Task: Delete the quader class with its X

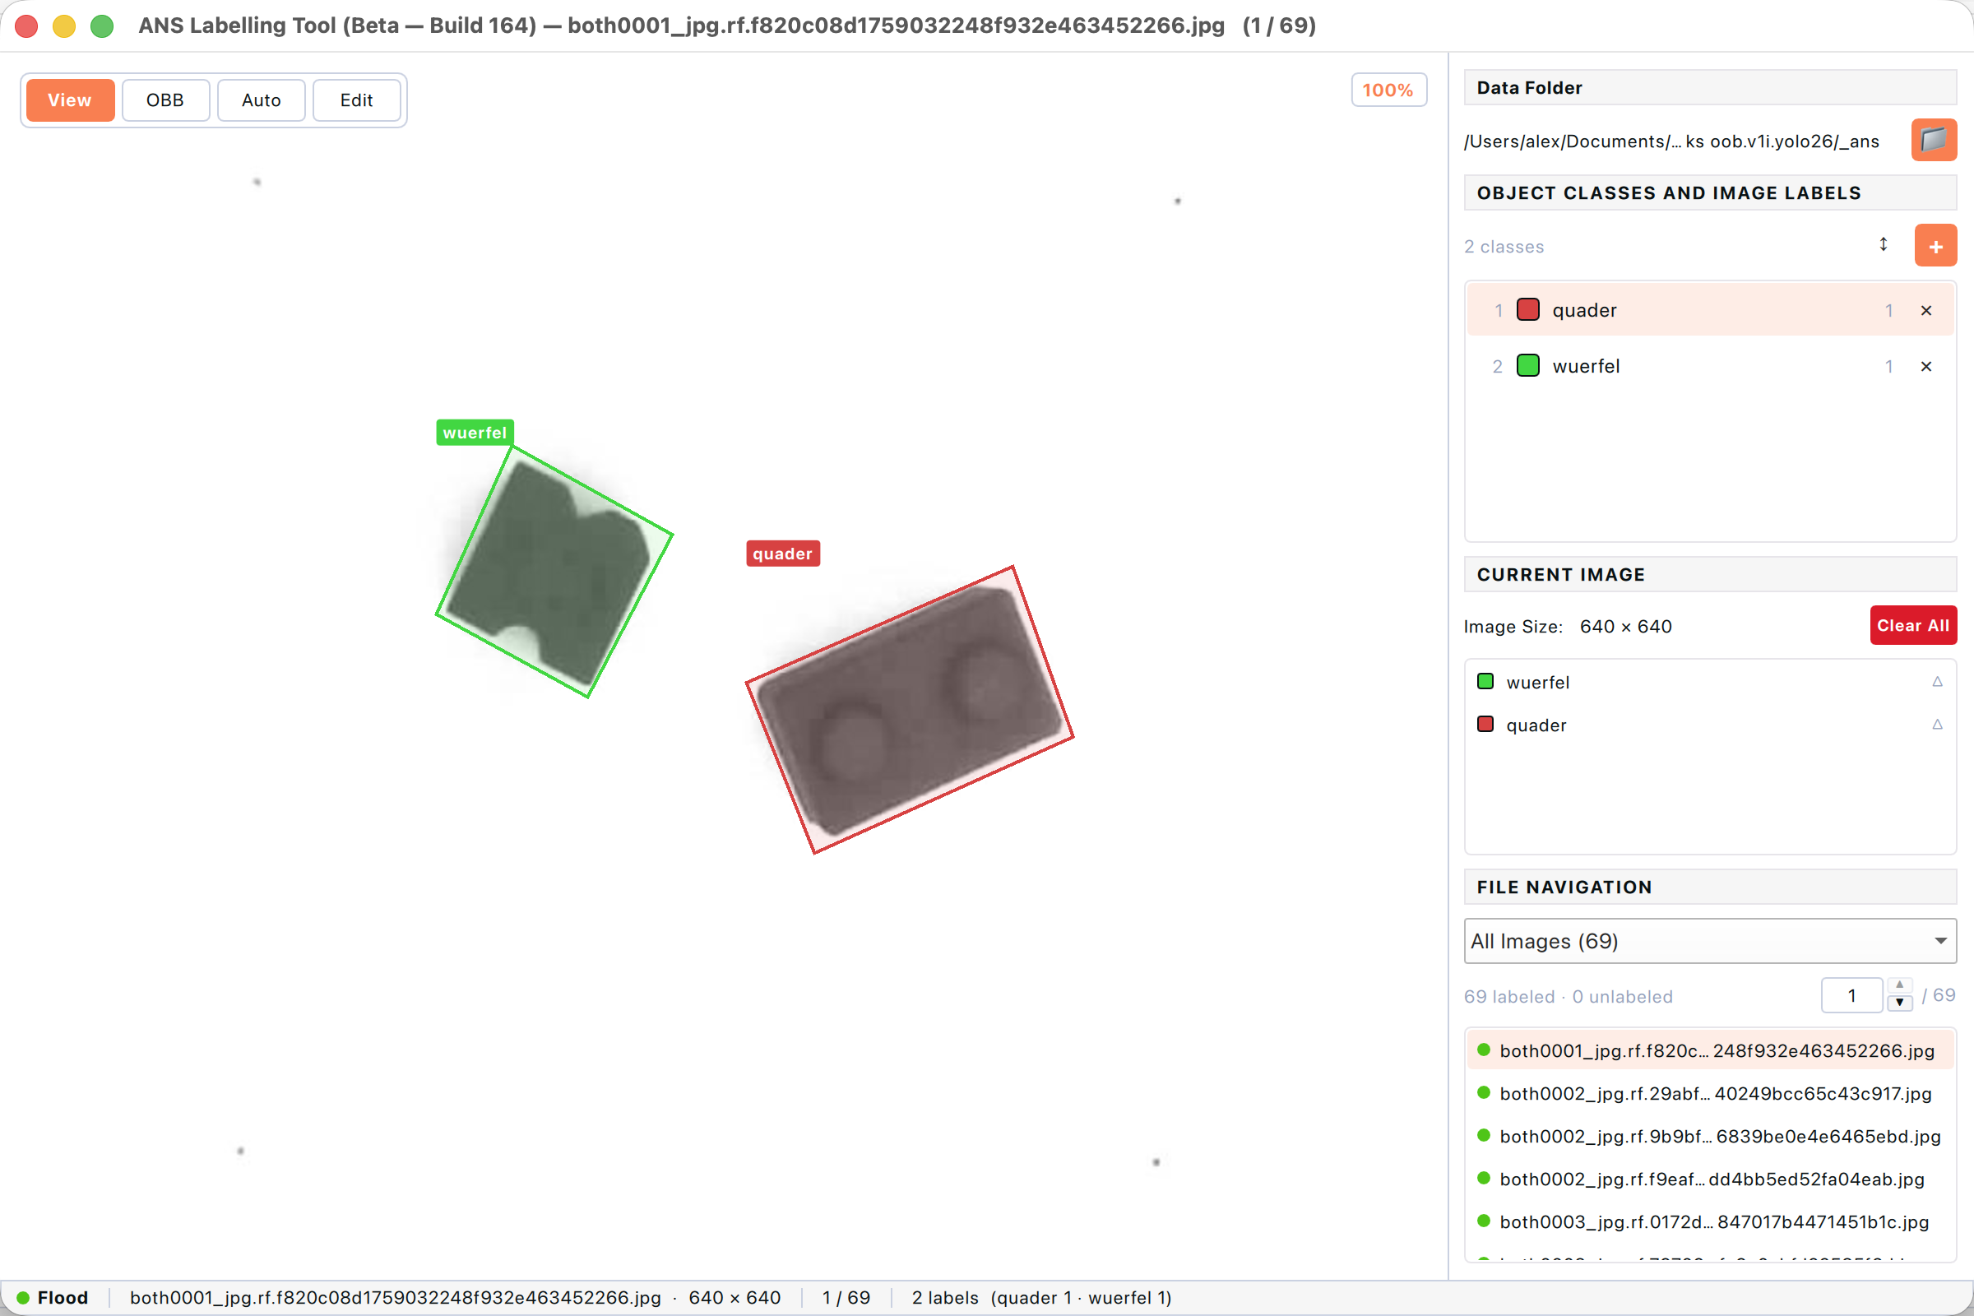Action: (1926, 311)
